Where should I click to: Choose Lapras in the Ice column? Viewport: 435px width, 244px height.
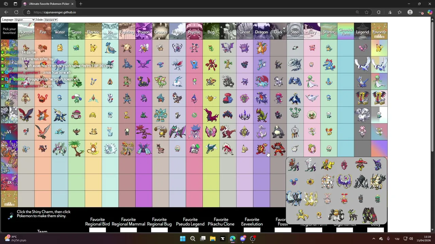point(110,48)
